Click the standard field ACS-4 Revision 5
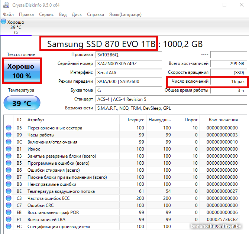The image size is (249, 234). (x=171, y=99)
